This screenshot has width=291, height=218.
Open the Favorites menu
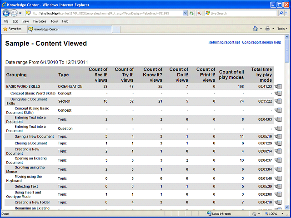pyautogui.click(x=40, y=21)
